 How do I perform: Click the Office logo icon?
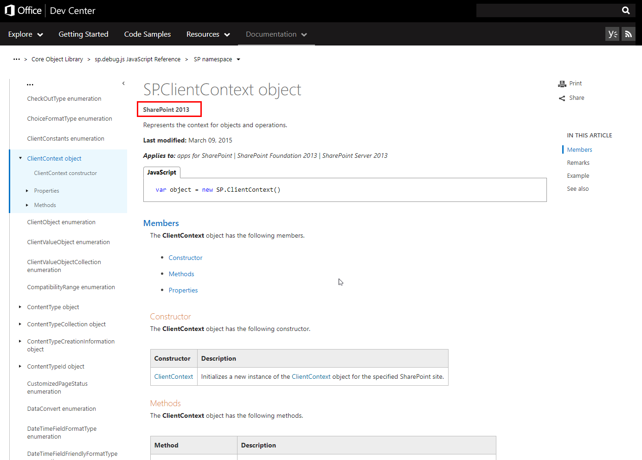[9, 10]
